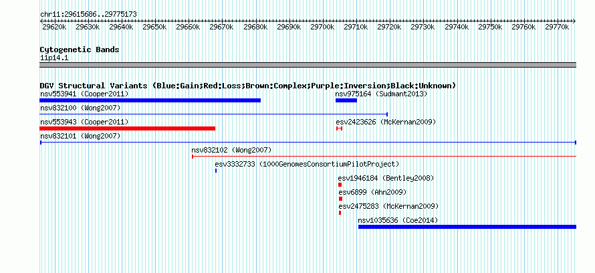Open the esv6899 (Ahn2009) label
The width and height of the screenshot is (595, 273).
(x=372, y=192)
